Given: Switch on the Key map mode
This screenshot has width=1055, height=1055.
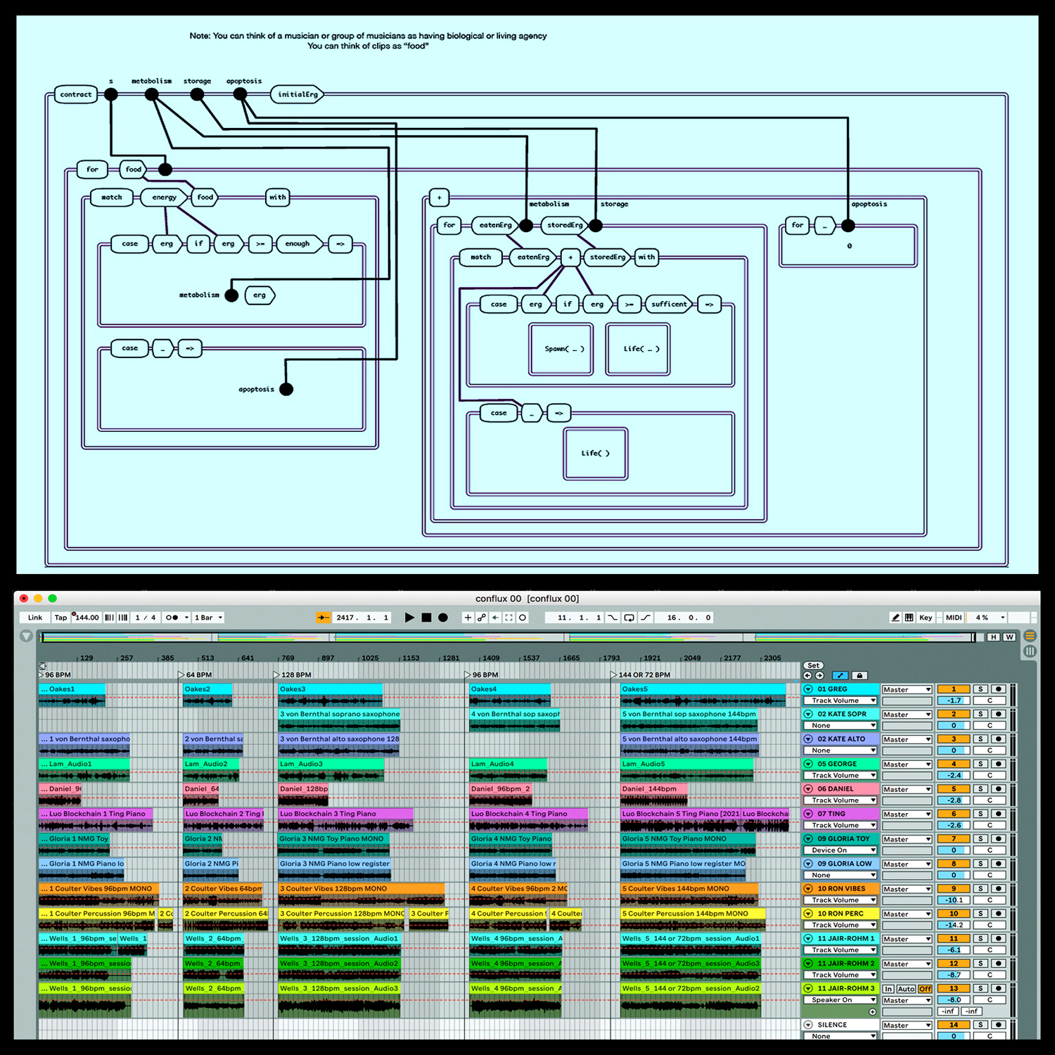Looking at the screenshot, I should click(x=926, y=618).
